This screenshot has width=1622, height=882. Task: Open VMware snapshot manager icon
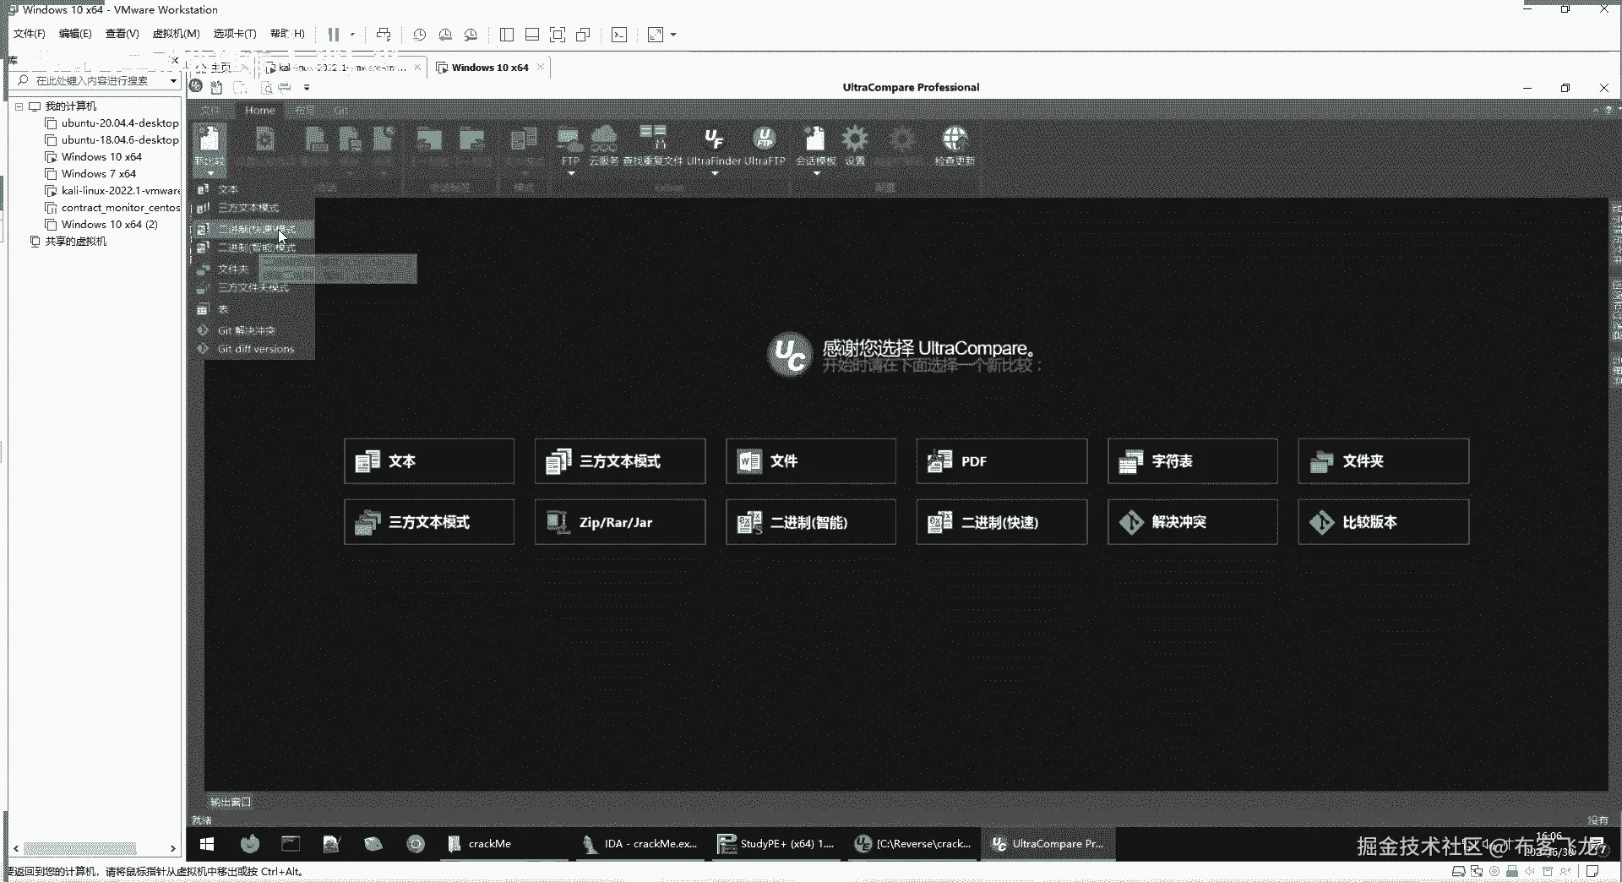[x=471, y=35]
